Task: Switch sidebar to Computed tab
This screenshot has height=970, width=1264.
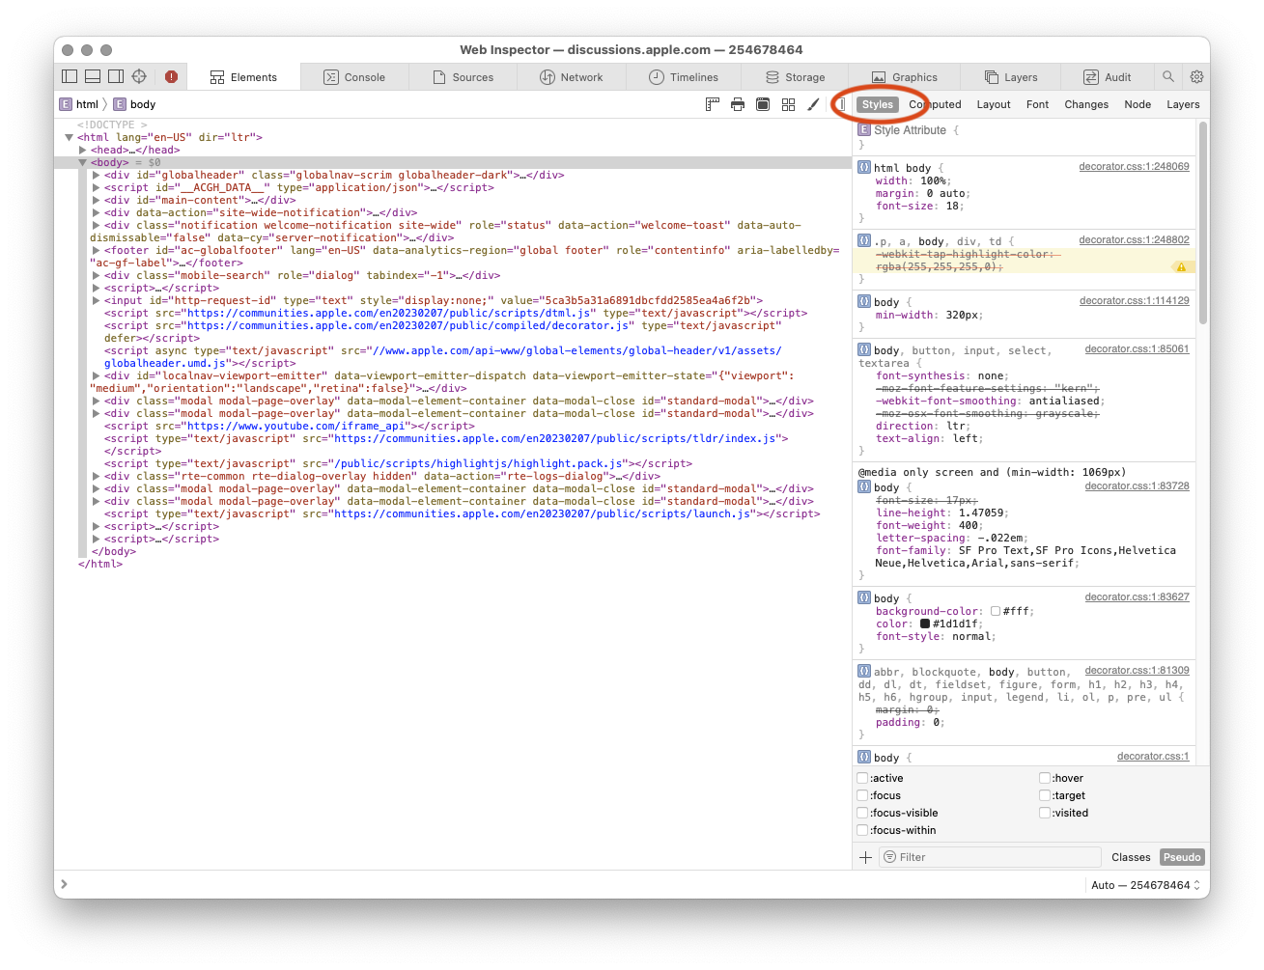Action: pyautogui.click(x=935, y=104)
